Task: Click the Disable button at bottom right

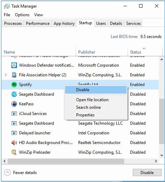Action: coord(147,173)
